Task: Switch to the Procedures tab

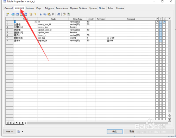Action: (62, 8)
